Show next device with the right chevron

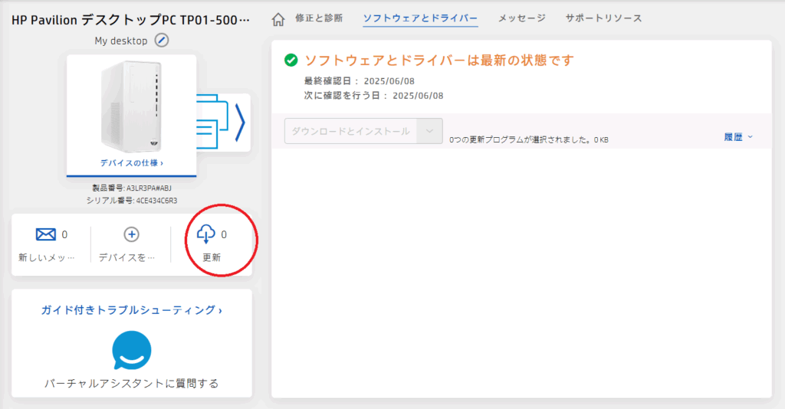240,123
